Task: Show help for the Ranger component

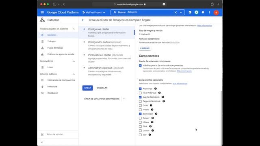Action: (x=153, y=118)
